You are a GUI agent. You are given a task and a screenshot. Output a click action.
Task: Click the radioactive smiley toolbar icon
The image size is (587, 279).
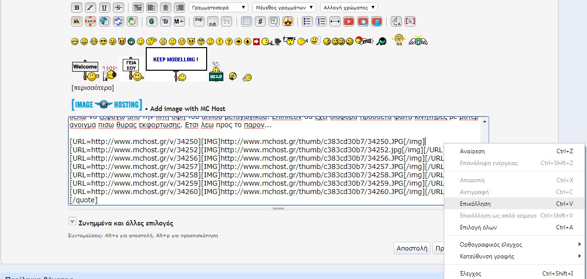288,21
